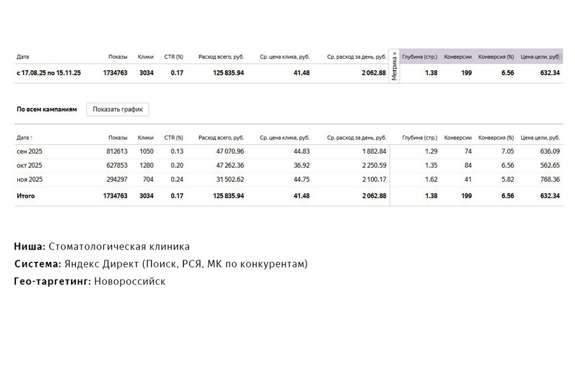Select depth value 1.35
This screenshot has width=575, height=383.
(x=431, y=165)
